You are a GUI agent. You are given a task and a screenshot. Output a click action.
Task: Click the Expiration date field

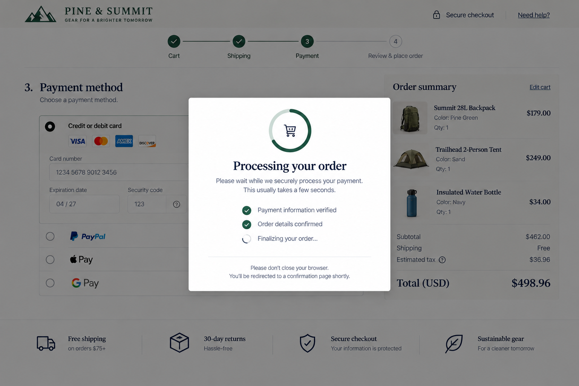(84, 204)
